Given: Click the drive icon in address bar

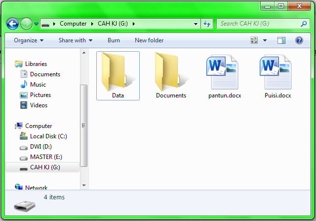Looking at the screenshot, I should (45, 25).
